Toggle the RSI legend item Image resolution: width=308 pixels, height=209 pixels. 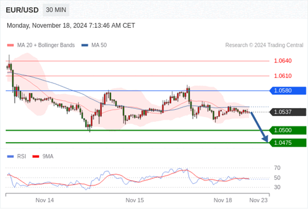coord(17,157)
